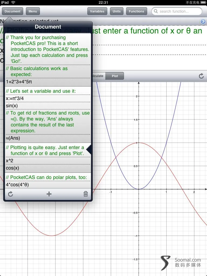Reload the document list with refresh icon
The height and width of the screenshot is (276, 207).
[11, 194]
